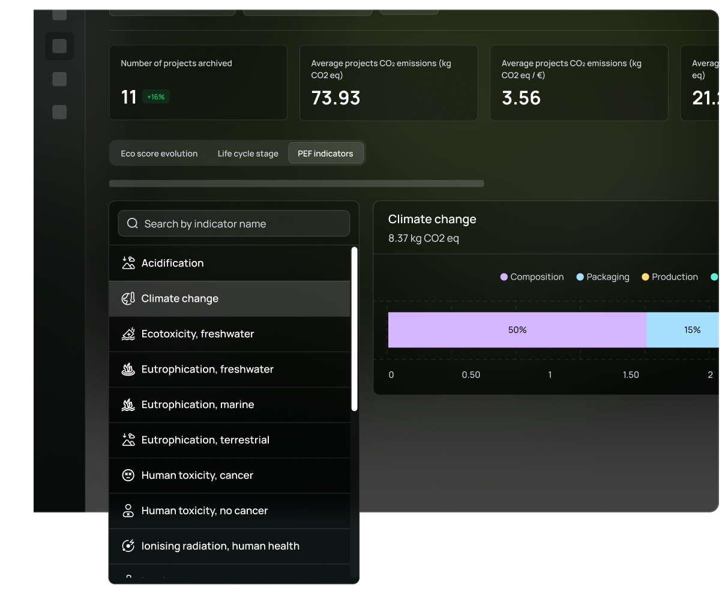Click the magnifier icon in search box
The height and width of the screenshot is (603, 725).
pyautogui.click(x=133, y=224)
